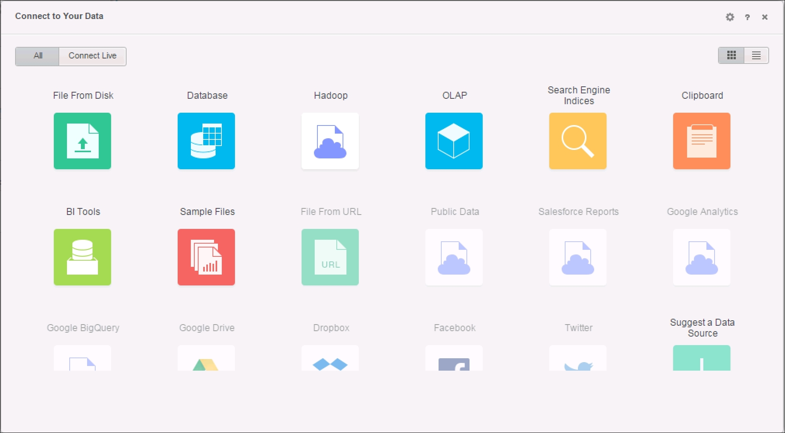Click the Public Data label
The height and width of the screenshot is (433, 785).
point(455,212)
